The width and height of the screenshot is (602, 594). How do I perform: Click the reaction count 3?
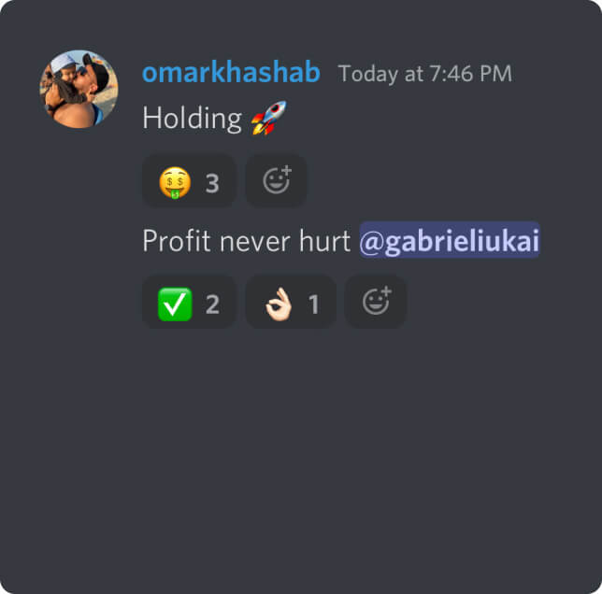coord(212,183)
